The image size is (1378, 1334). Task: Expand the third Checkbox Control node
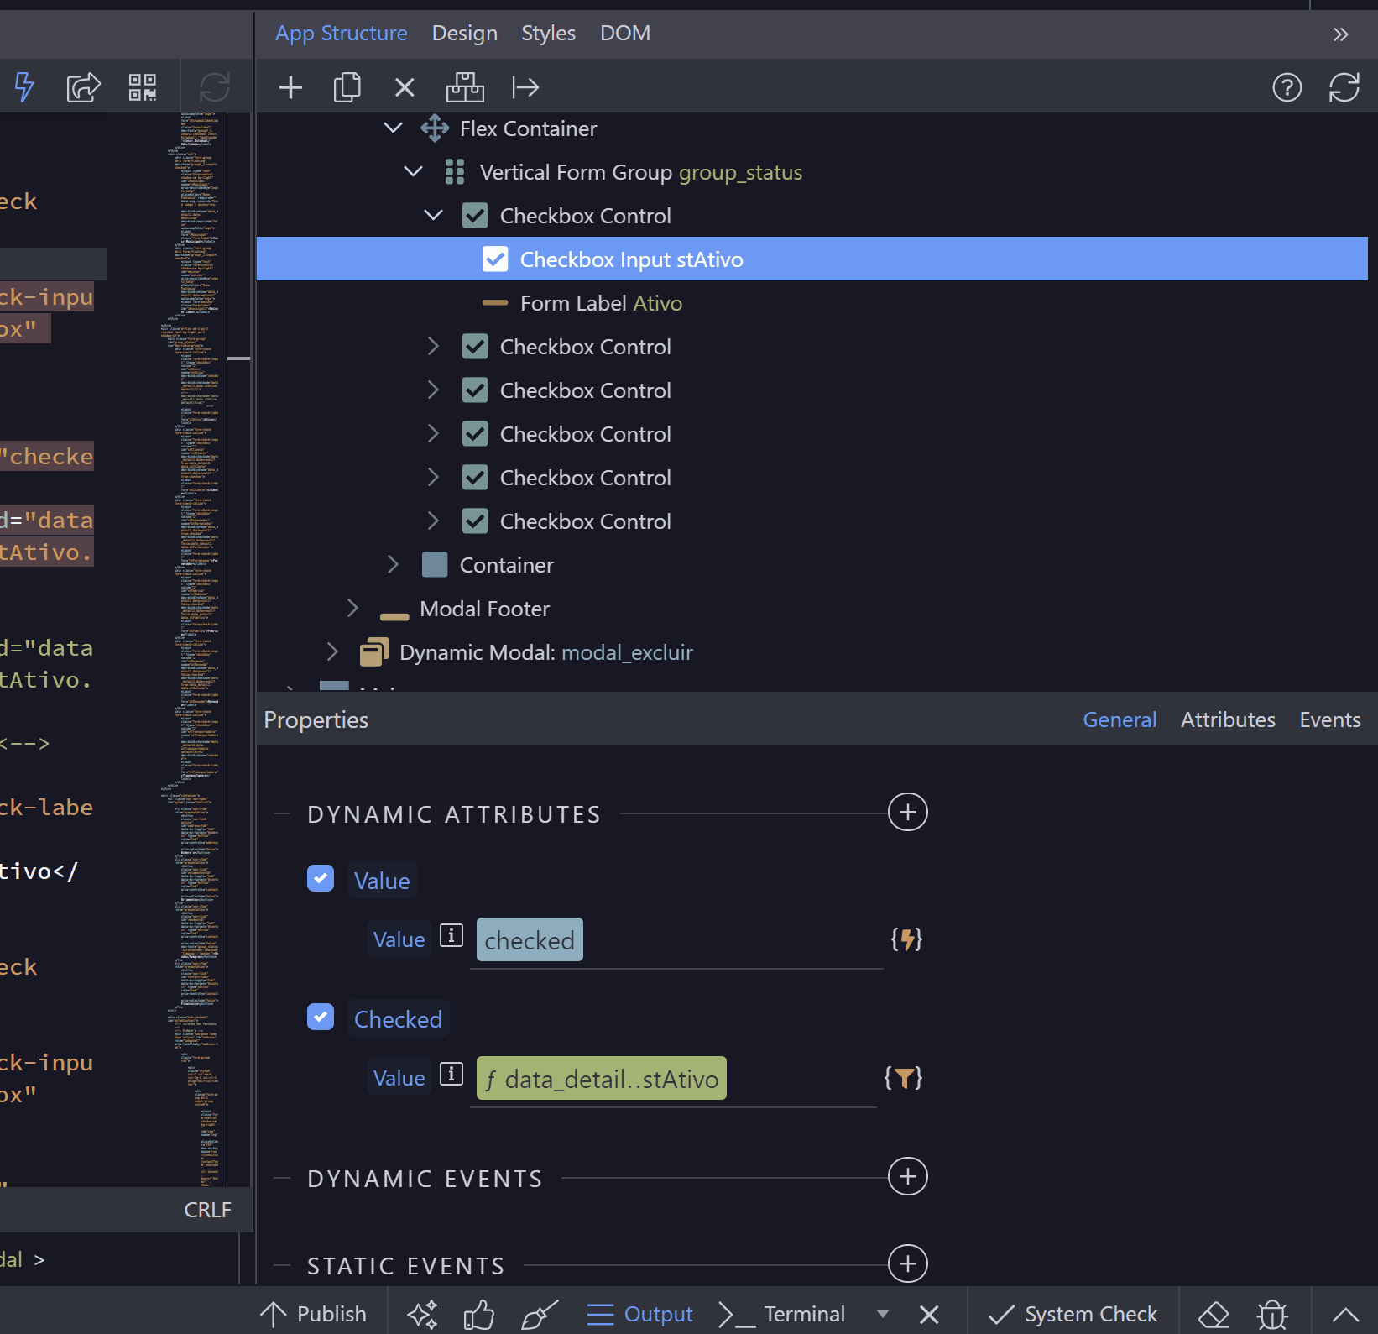(433, 390)
